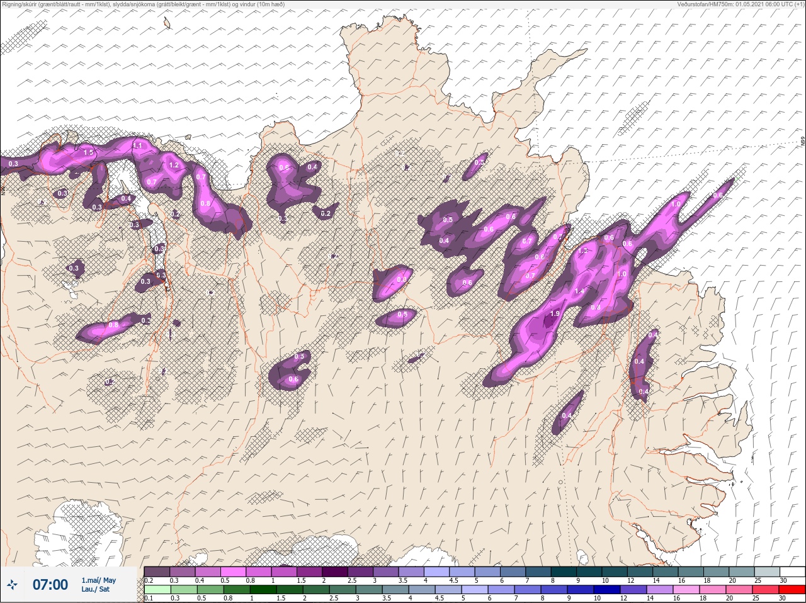Pick lower legend blue swatch between 7 and 8

coord(528,590)
